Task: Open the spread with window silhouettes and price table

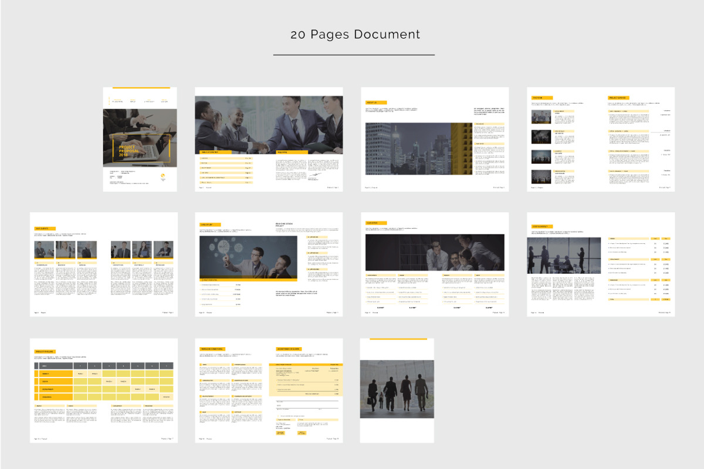Action: coord(601,264)
